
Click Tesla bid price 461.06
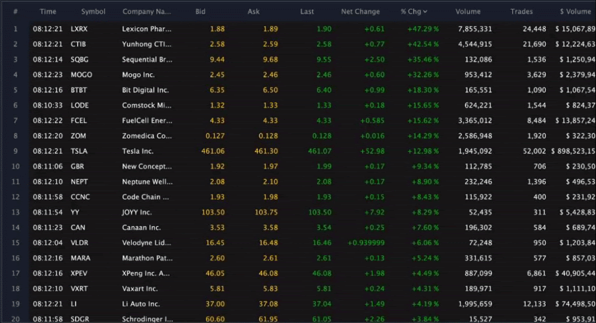pos(213,151)
